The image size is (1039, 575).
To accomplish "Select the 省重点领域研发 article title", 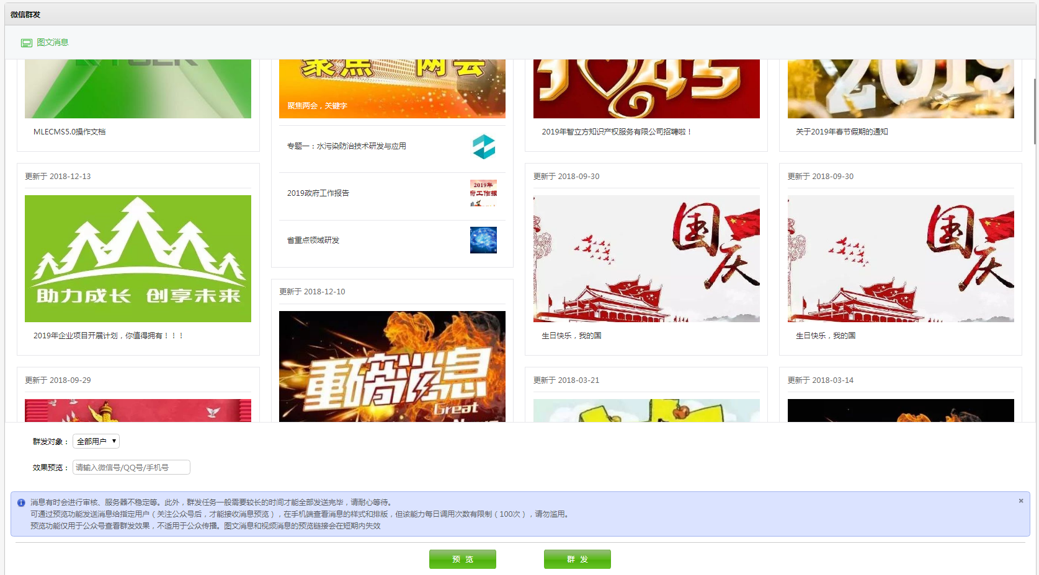I will pyautogui.click(x=313, y=240).
